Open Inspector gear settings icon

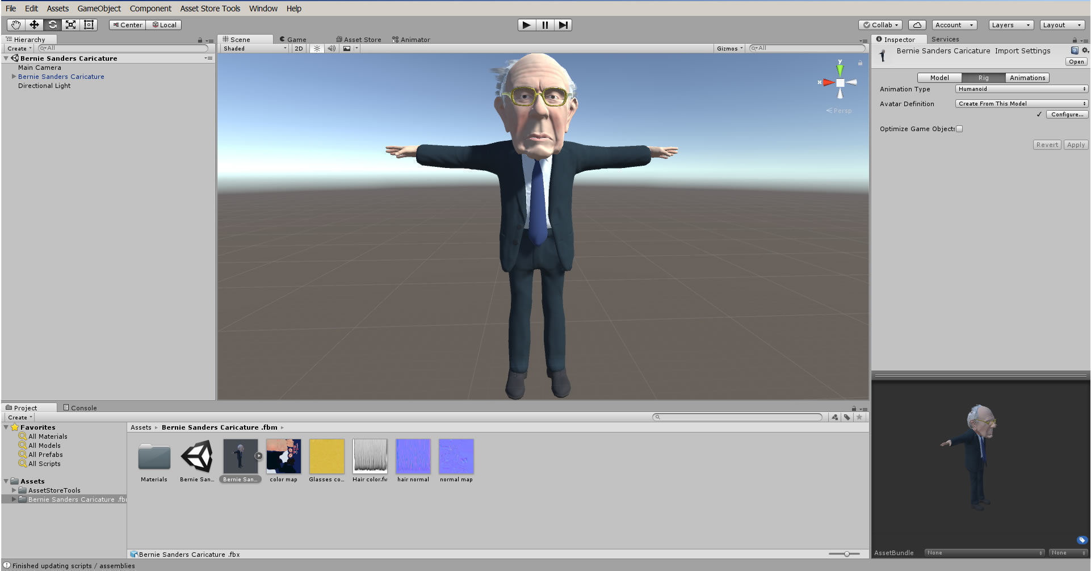(1085, 51)
